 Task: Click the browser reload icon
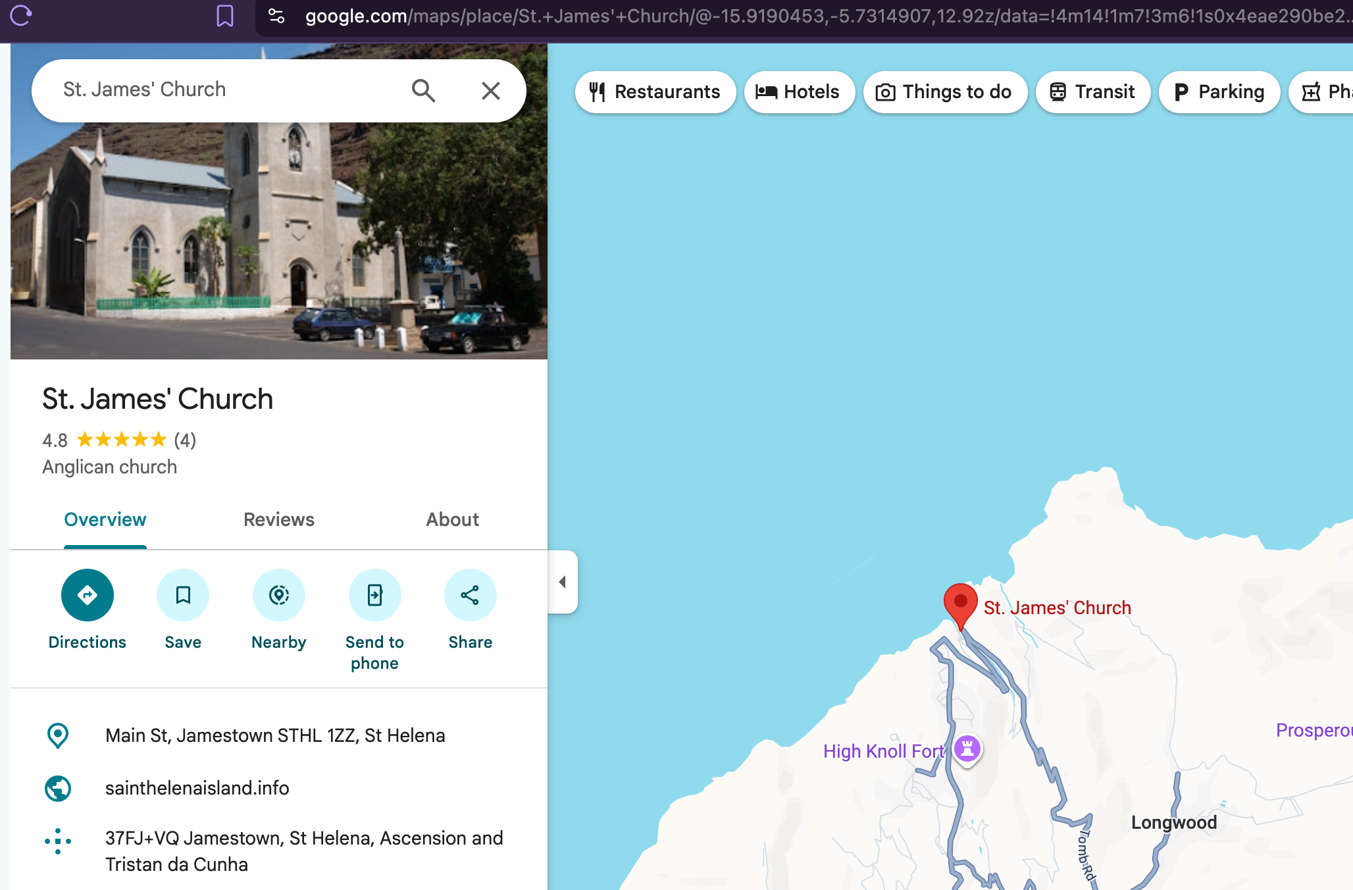(x=20, y=15)
